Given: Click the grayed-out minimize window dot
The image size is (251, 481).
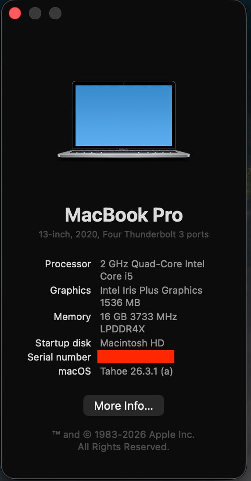Looking at the screenshot, I should pyautogui.click(x=35, y=14).
